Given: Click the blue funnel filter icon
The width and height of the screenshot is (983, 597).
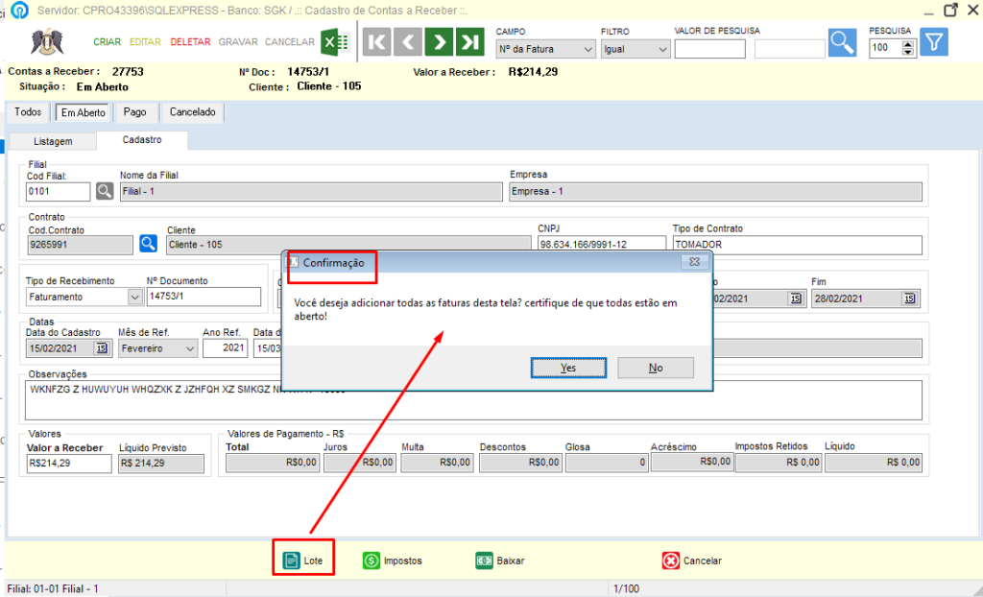Looking at the screenshot, I should click(933, 42).
